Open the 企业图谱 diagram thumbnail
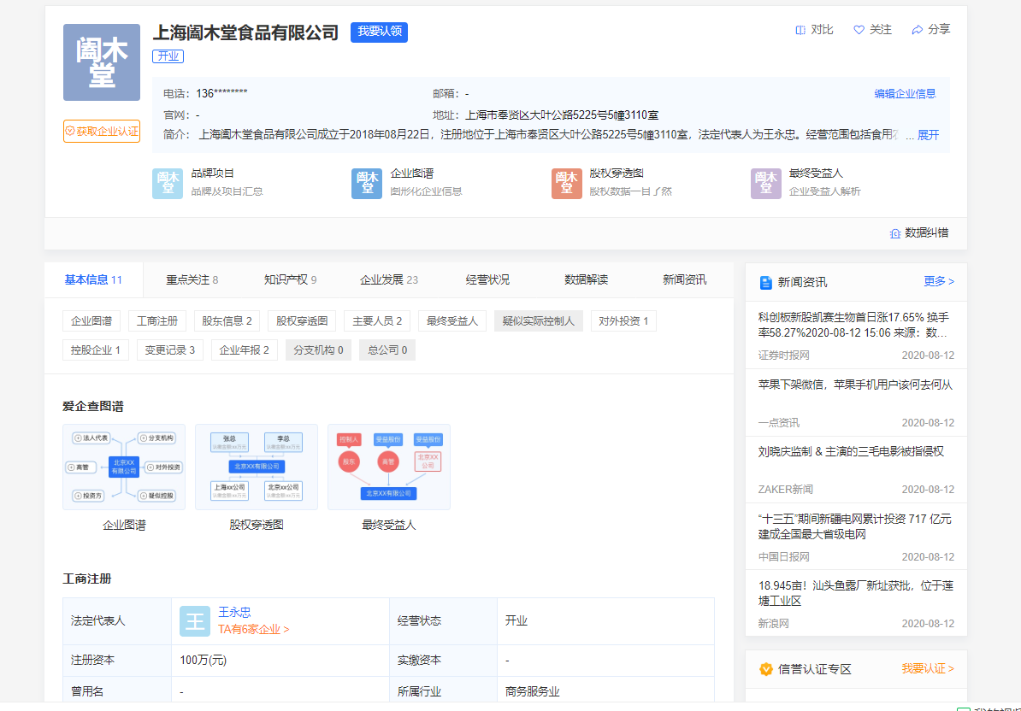1021x711 pixels. pos(124,467)
